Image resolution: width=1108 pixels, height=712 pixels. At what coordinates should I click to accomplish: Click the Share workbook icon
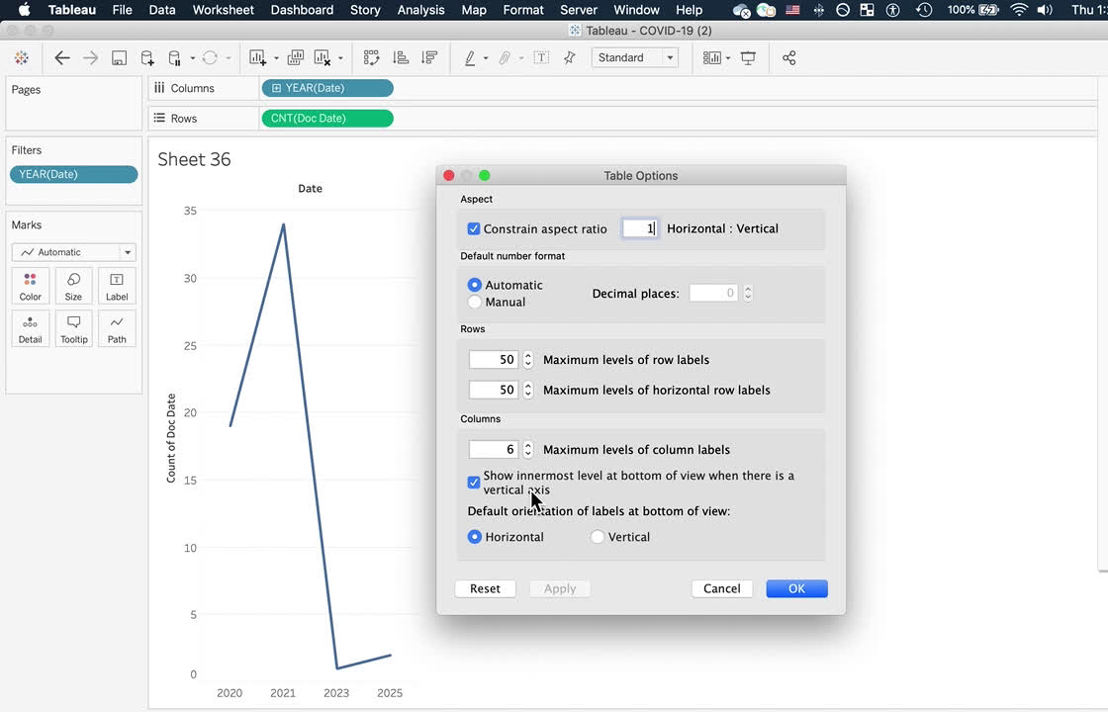click(789, 58)
